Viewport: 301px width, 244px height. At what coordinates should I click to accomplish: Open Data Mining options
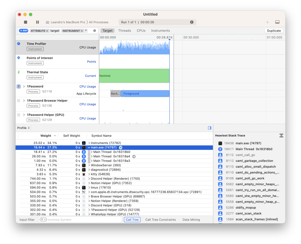click(191, 219)
